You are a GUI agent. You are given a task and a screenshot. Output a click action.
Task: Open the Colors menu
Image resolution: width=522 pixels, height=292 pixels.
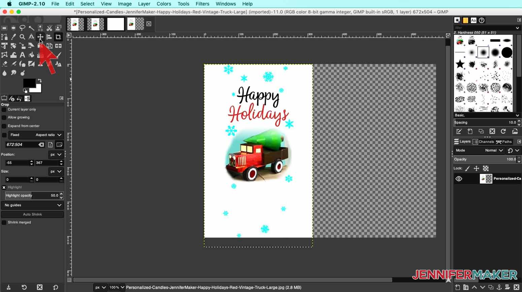pos(164,4)
